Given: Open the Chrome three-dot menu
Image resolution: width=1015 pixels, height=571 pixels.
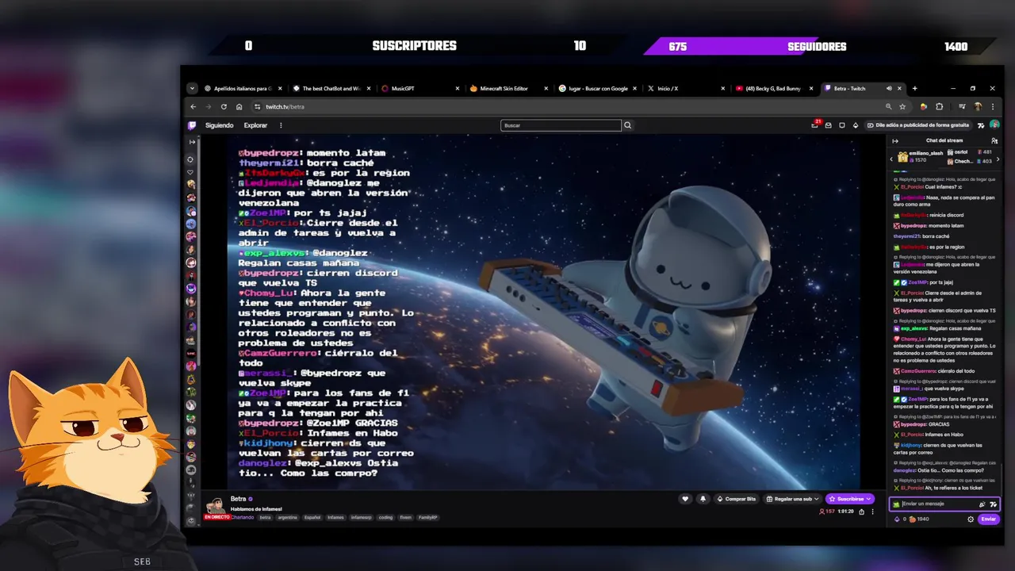Looking at the screenshot, I should (992, 107).
